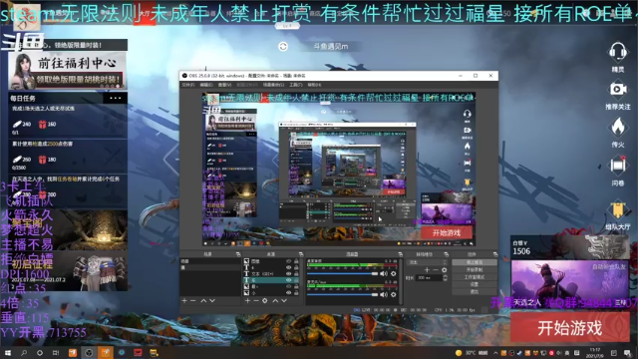Screen dimensions: 638x359
Task: Toggle visibility of highlighted selected source
Action: tap(289, 280)
